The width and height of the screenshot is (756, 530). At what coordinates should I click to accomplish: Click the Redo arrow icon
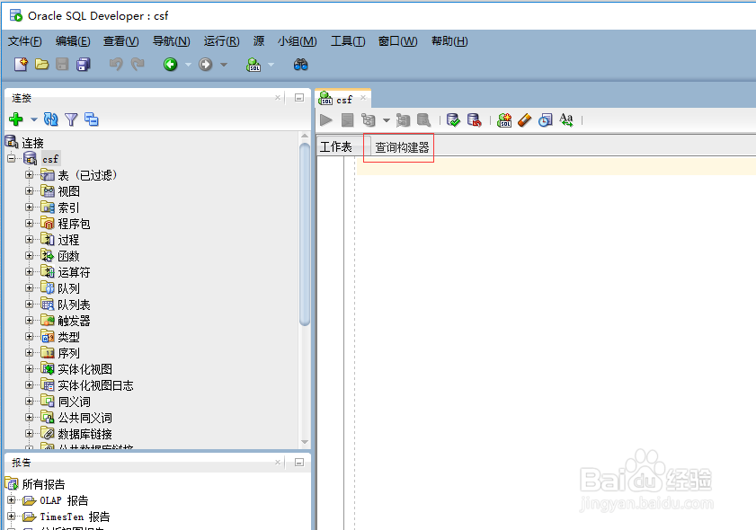138,64
